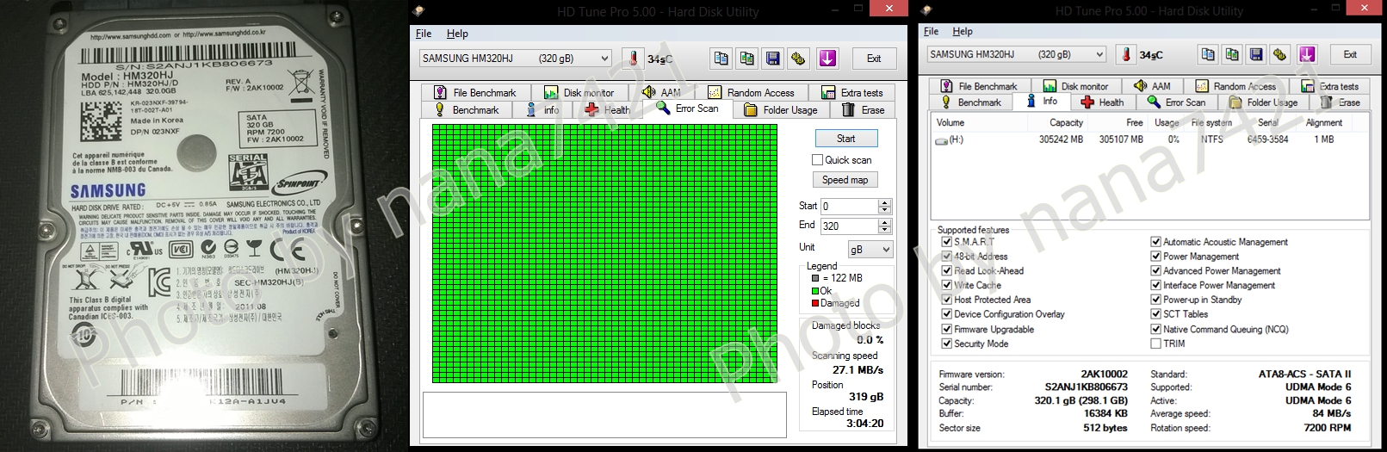This screenshot has width=1387, height=452.
Task: Open the Disk monitor tab in the Info window
Action: (1076, 86)
